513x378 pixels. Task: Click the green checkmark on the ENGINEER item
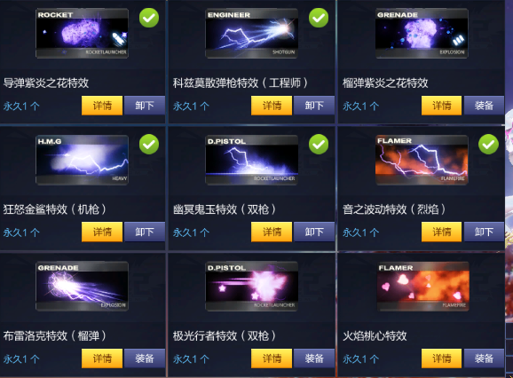[x=319, y=18]
